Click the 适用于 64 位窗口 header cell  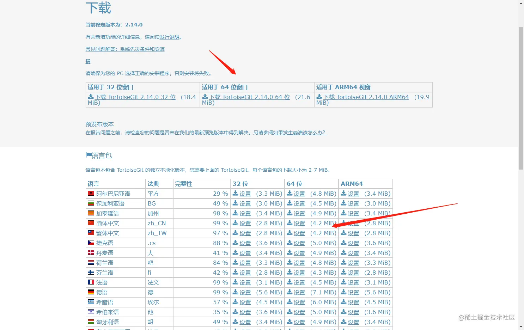pos(257,87)
